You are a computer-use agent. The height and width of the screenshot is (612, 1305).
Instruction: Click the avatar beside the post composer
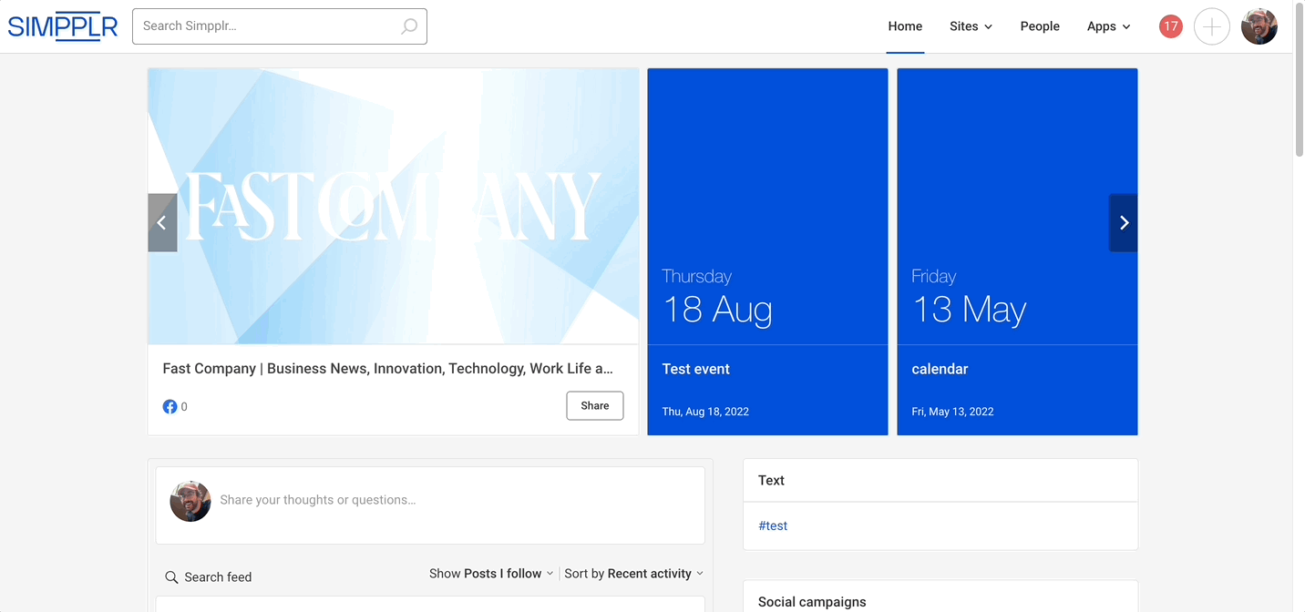click(190, 501)
